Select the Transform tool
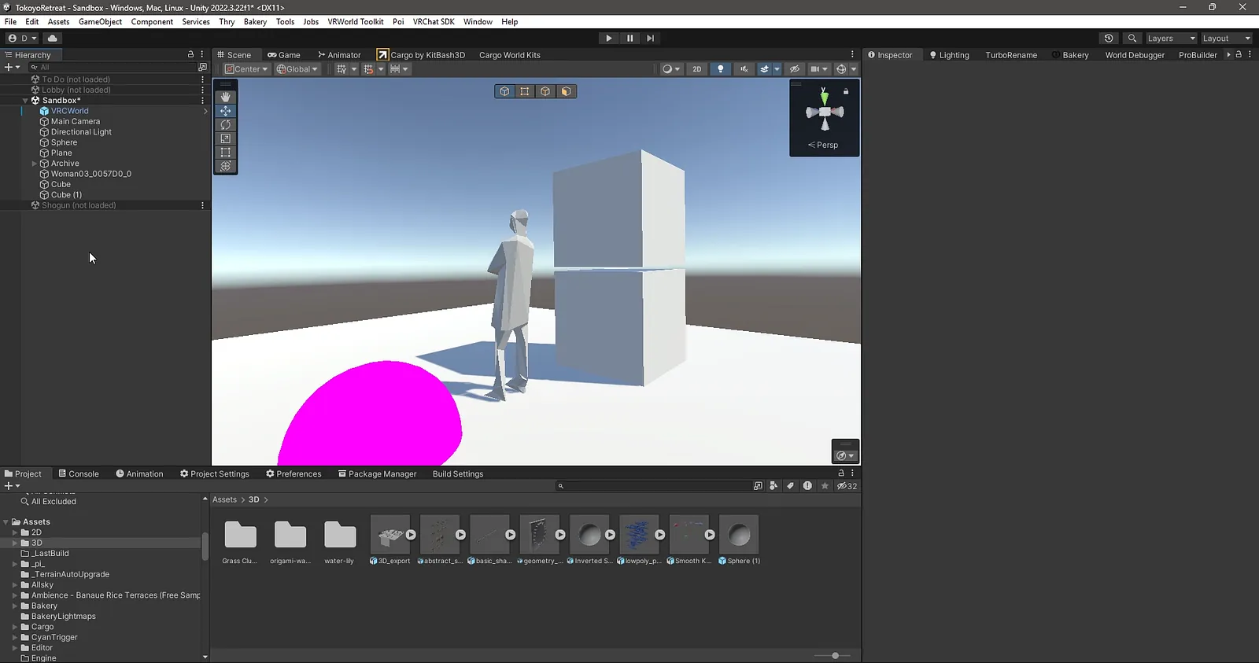Screen dimensions: 1259x663 point(226,166)
